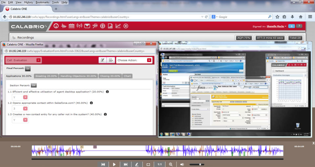Open a new Firefox tab with plus
Viewport: 315px width, 167px height.
pos(56,9)
